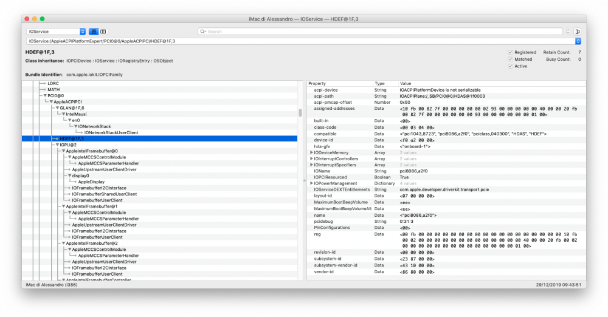Select the AppleDisplay tree entry
Viewport: 608px width, 317px height.
[x=91, y=182]
